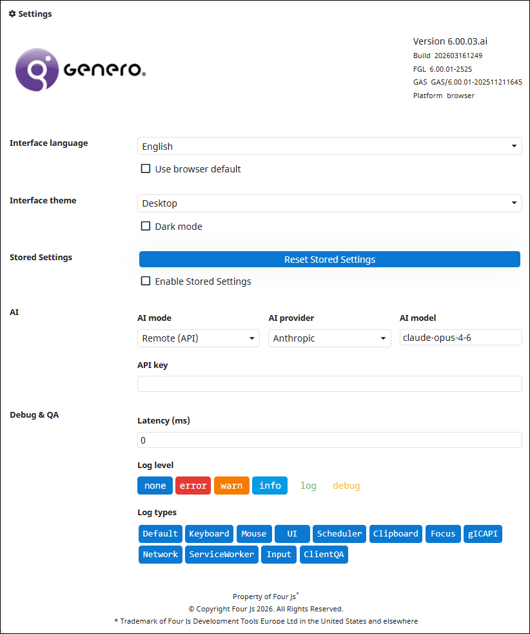Set log level to debug
Screen dimensions: 530x634
click(346, 486)
